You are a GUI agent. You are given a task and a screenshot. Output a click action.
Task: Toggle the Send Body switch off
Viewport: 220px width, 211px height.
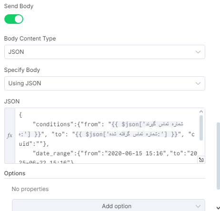[14, 19]
